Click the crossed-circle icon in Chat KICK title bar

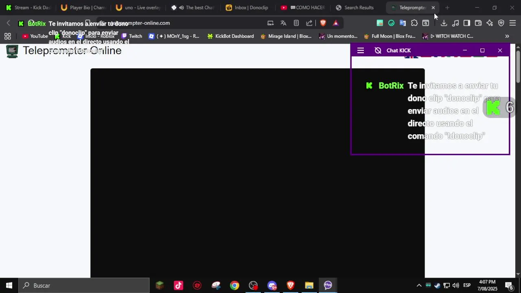[x=378, y=50]
